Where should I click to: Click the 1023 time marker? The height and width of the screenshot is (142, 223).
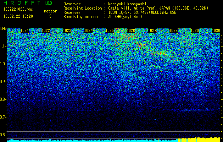click(67, 31)
